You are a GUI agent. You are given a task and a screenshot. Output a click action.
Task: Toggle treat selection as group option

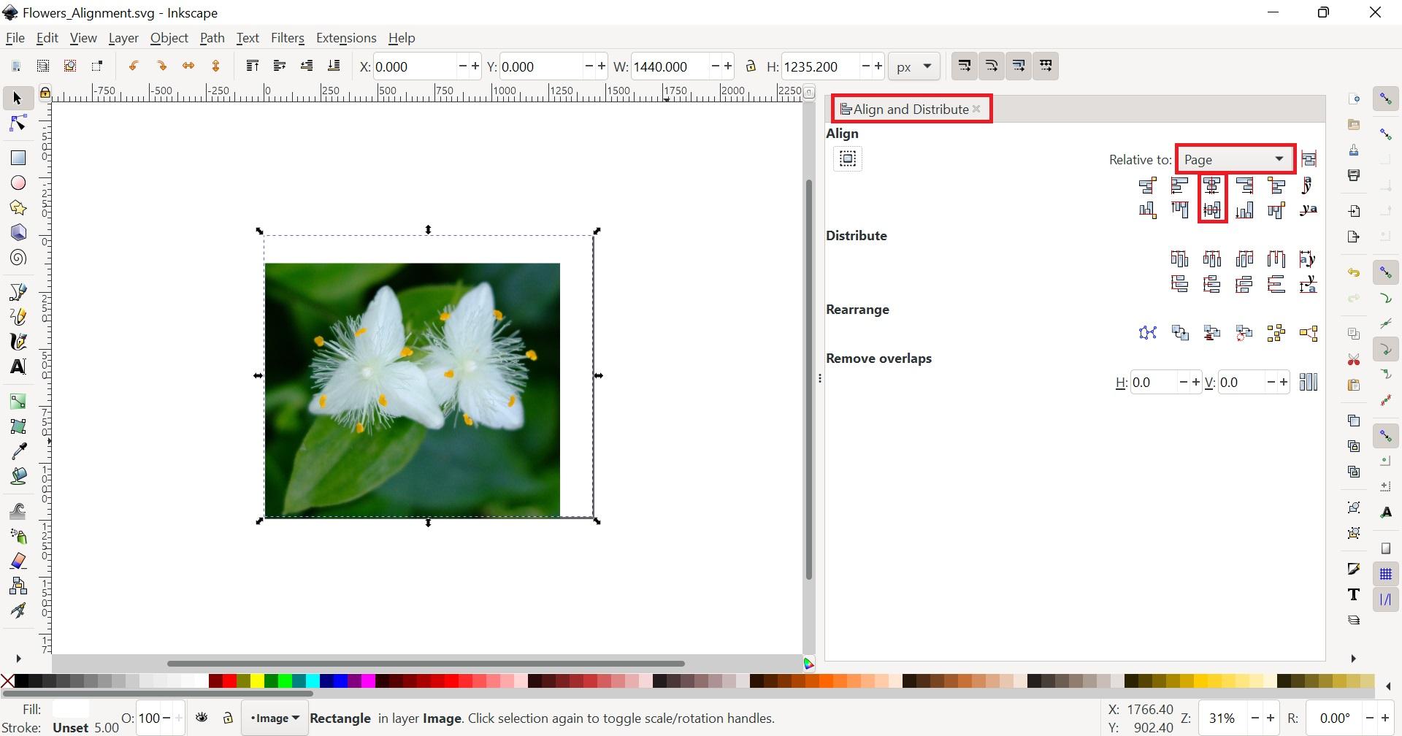click(847, 158)
